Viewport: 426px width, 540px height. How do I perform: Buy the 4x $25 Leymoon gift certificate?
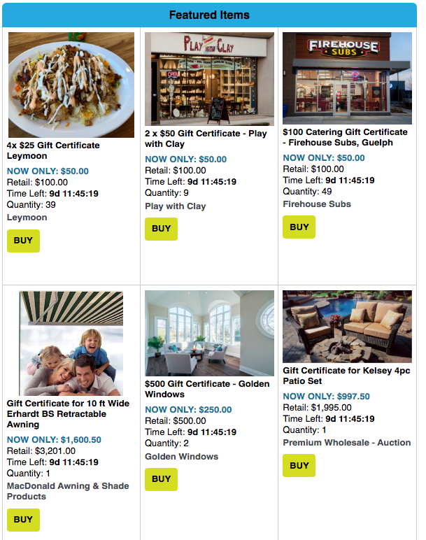[23, 241]
